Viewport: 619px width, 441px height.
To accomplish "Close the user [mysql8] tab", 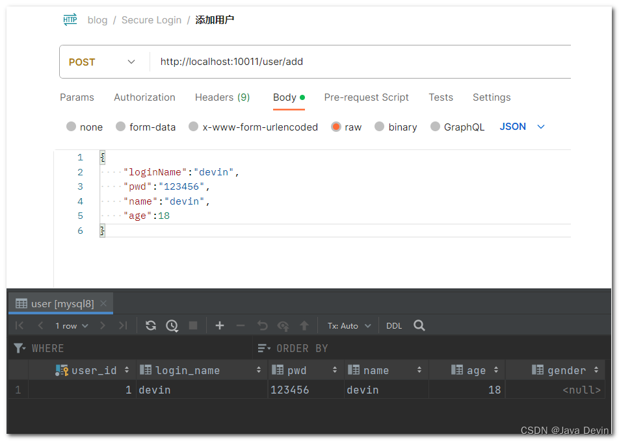I will click(103, 303).
